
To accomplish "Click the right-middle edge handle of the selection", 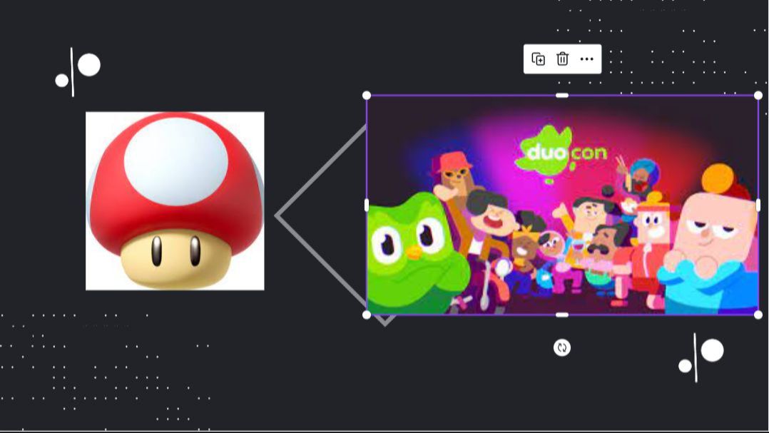I will click(x=758, y=205).
